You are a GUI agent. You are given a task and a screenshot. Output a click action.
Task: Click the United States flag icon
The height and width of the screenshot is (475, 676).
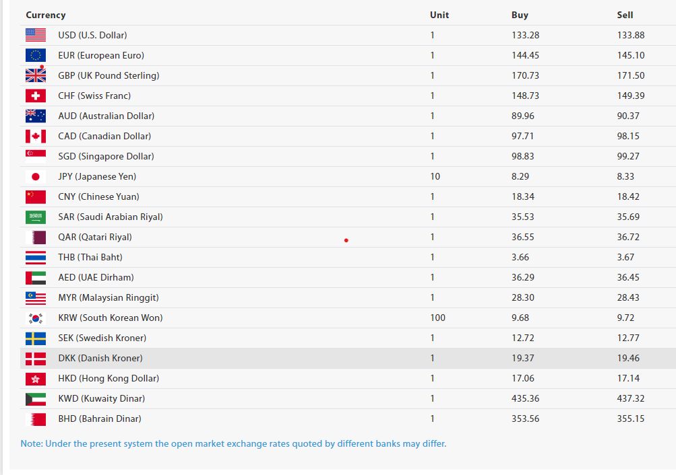click(x=36, y=35)
